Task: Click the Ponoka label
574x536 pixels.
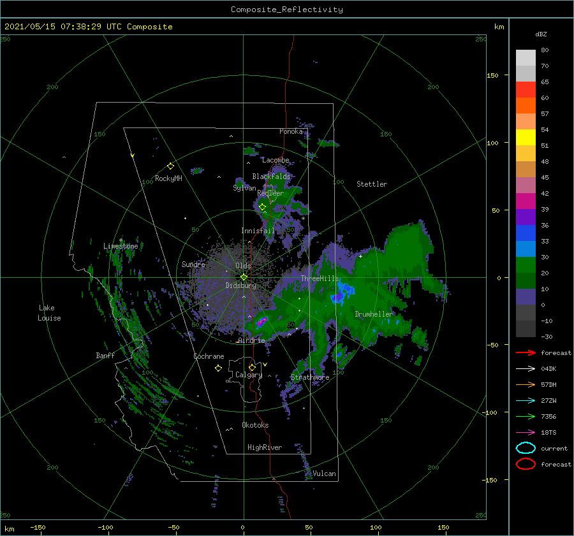Action: pos(291,131)
